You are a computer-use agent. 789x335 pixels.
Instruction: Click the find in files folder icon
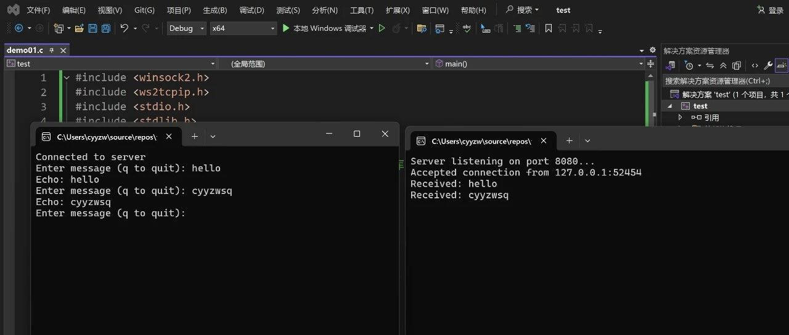pos(422,28)
